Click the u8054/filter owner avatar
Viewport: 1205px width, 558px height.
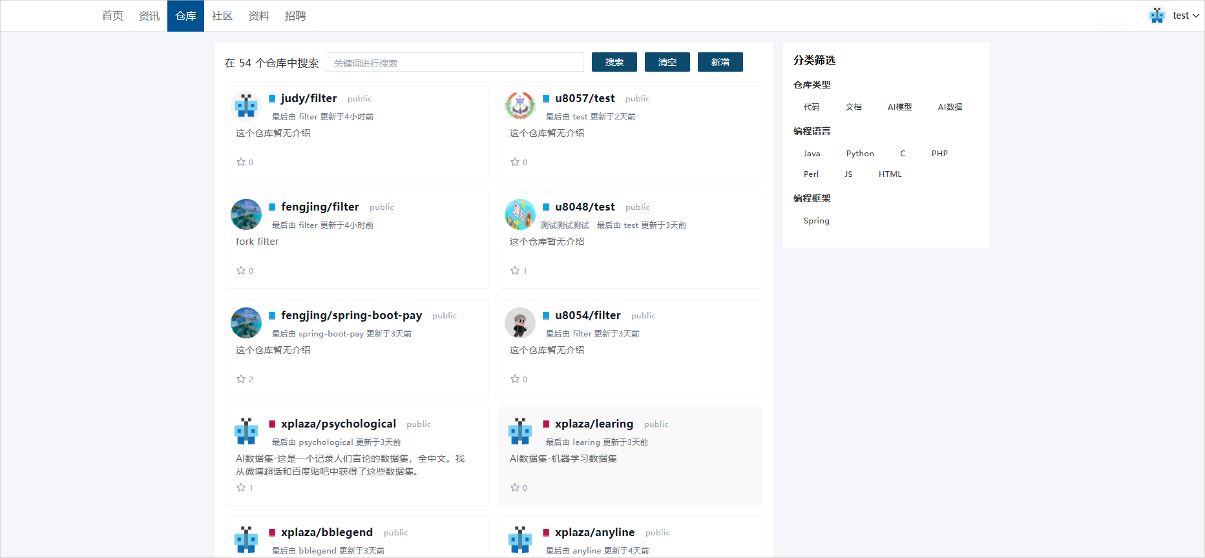(520, 323)
